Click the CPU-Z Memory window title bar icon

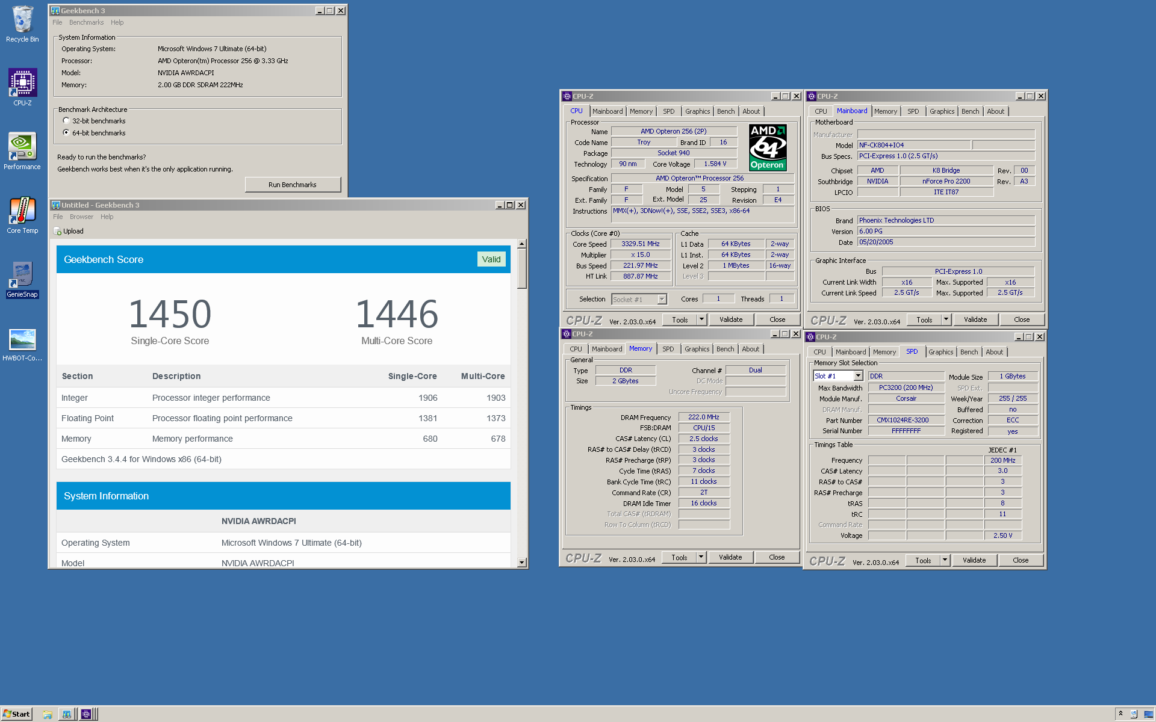pos(567,334)
